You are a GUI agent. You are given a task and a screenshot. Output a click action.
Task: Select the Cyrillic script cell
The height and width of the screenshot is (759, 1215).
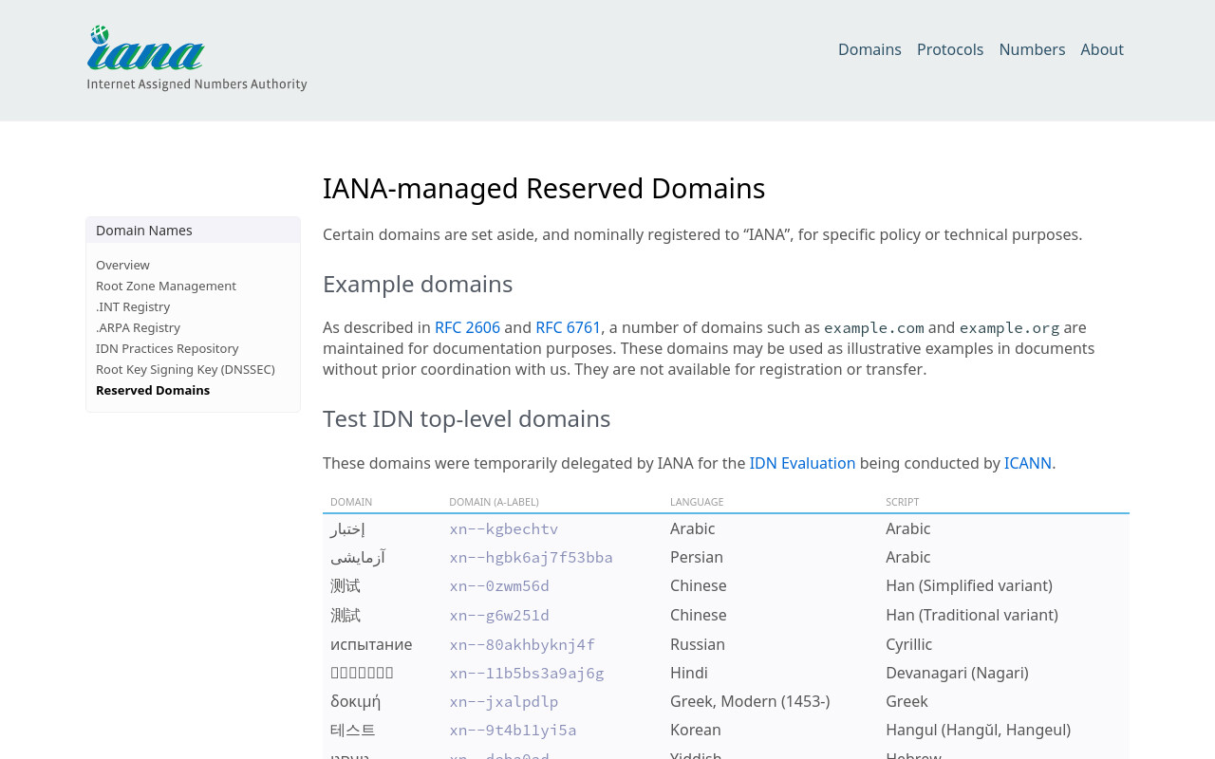coord(909,644)
